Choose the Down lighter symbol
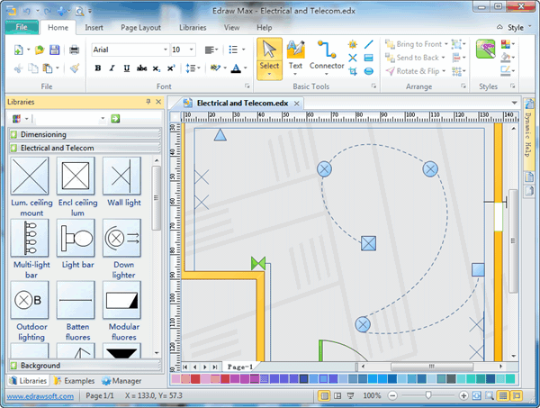 [x=121, y=237]
